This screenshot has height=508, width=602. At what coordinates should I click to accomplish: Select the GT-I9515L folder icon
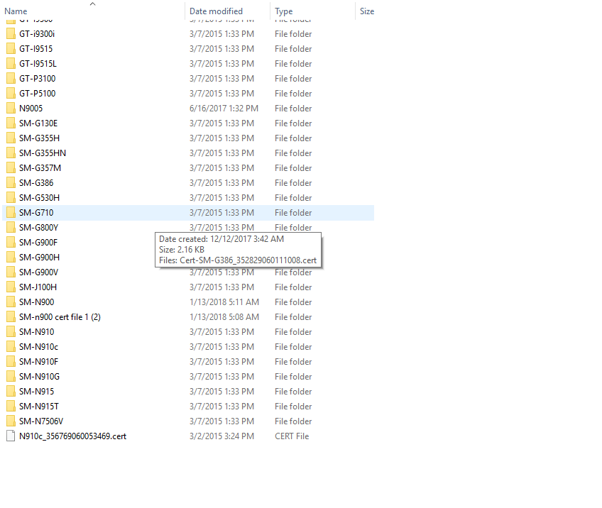(x=11, y=64)
